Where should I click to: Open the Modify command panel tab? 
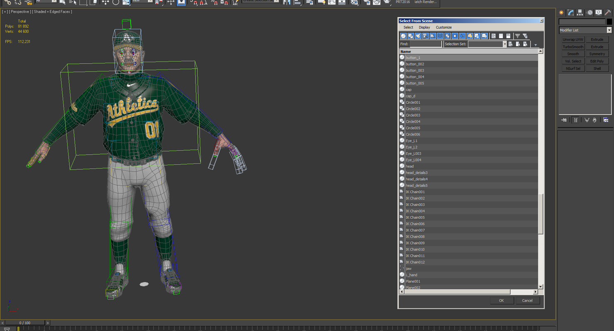point(571,13)
